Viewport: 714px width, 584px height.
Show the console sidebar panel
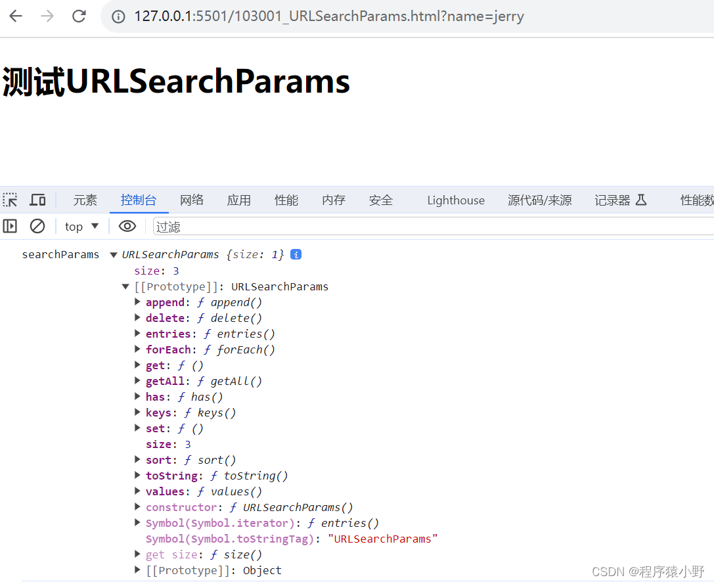10,227
